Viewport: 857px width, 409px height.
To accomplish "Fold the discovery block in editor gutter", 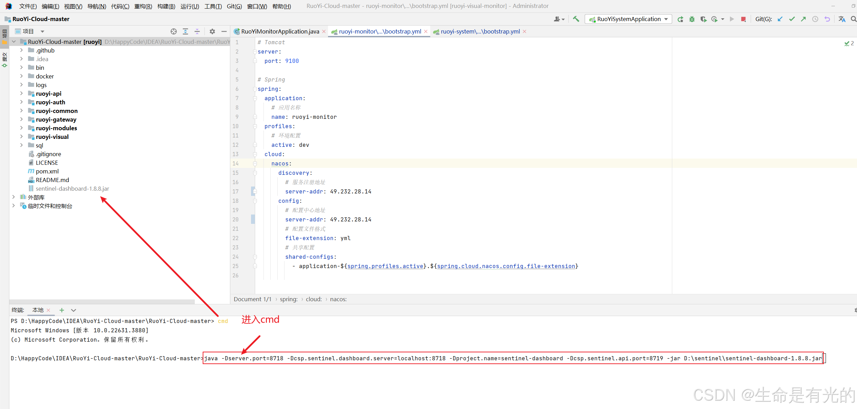I will click(x=255, y=173).
